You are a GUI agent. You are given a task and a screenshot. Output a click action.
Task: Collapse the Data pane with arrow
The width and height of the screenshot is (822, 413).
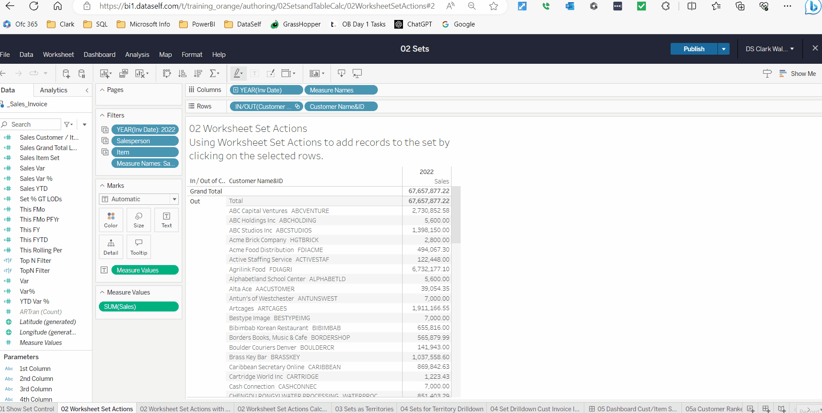(87, 90)
